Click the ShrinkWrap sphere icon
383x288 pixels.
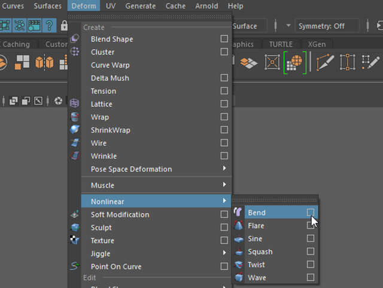pyautogui.click(x=74, y=129)
